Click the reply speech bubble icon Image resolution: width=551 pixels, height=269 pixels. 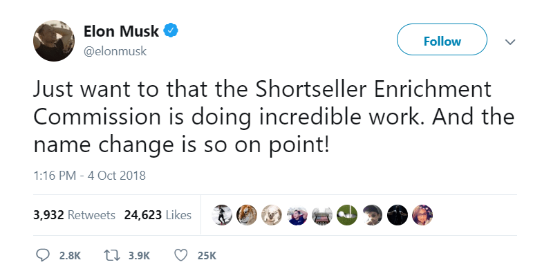(x=43, y=255)
